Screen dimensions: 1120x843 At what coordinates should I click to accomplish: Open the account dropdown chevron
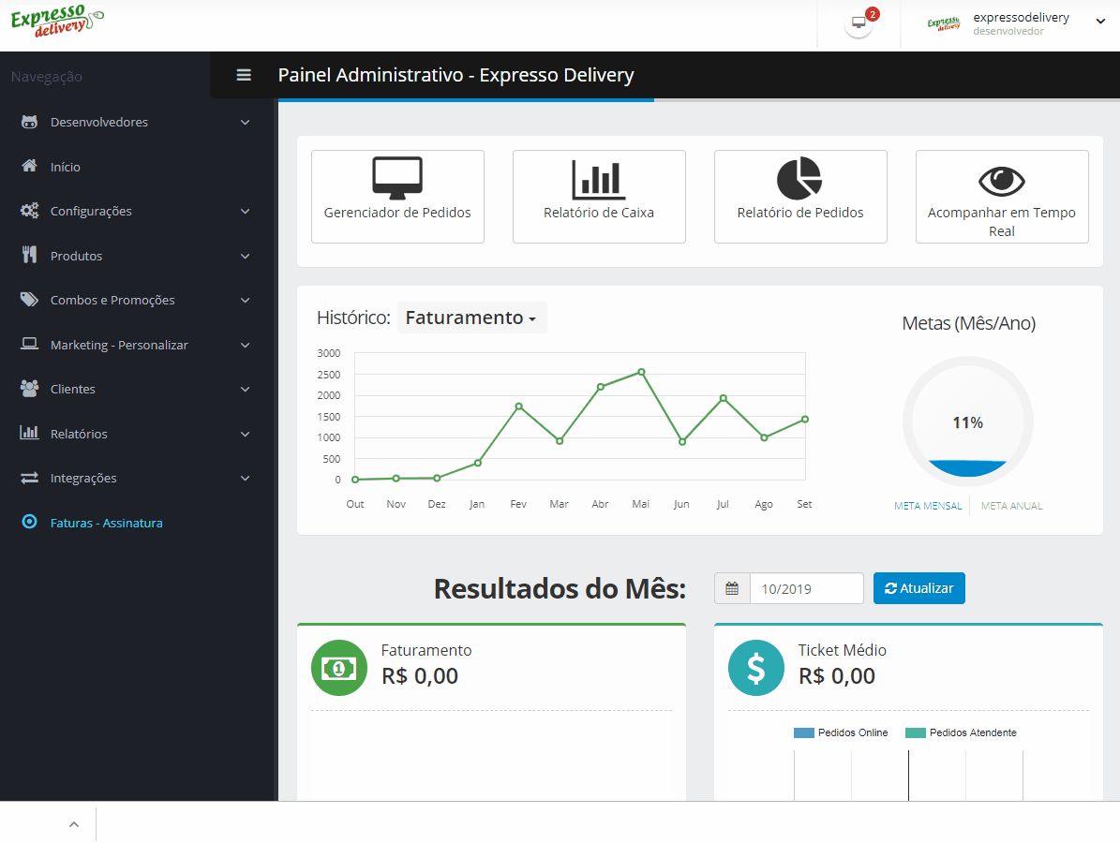pos(1100,22)
